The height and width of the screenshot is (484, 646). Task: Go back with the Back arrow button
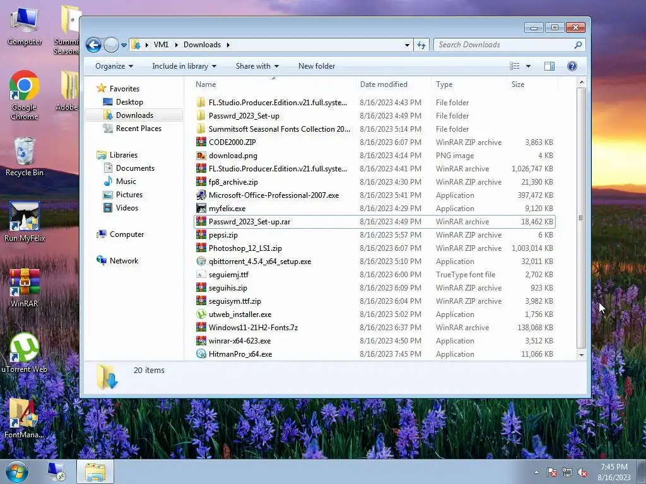pyautogui.click(x=93, y=45)
